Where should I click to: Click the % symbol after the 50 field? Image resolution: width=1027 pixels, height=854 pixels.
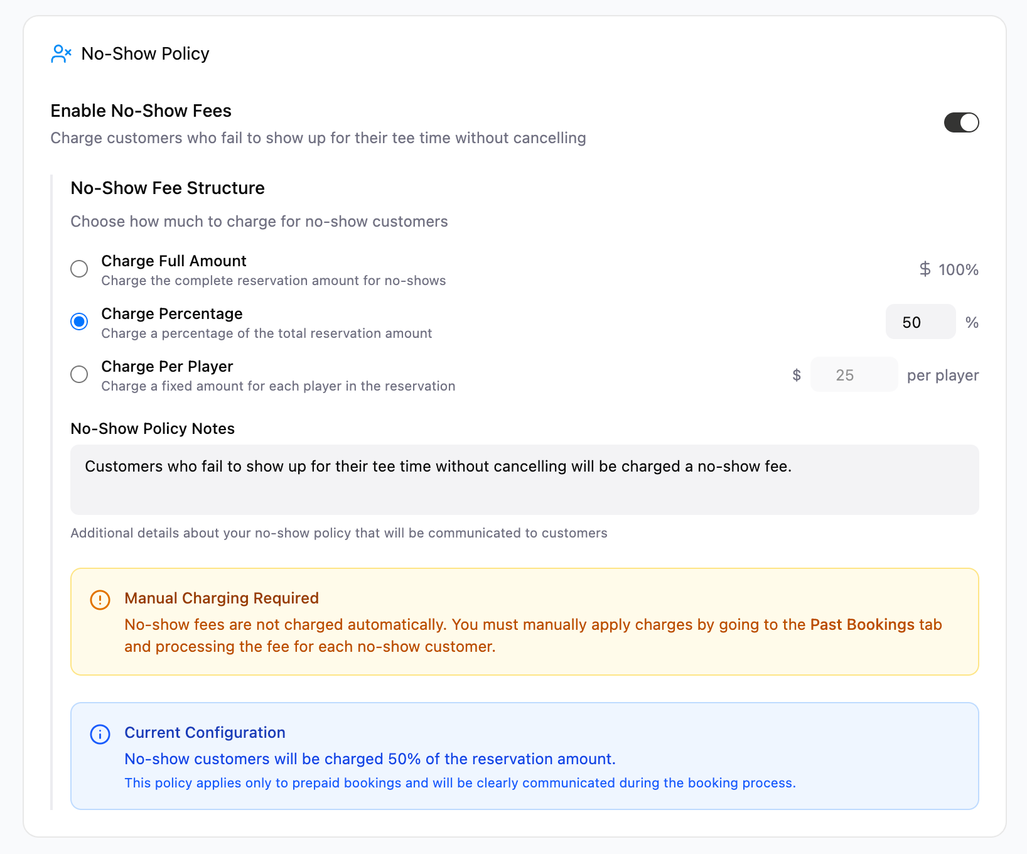pyautogui.click(x=972, y=322)
